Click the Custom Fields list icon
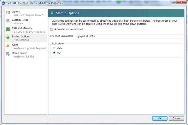 (8, 21)
